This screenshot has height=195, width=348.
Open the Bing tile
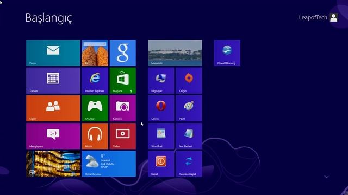click(95, 53)
